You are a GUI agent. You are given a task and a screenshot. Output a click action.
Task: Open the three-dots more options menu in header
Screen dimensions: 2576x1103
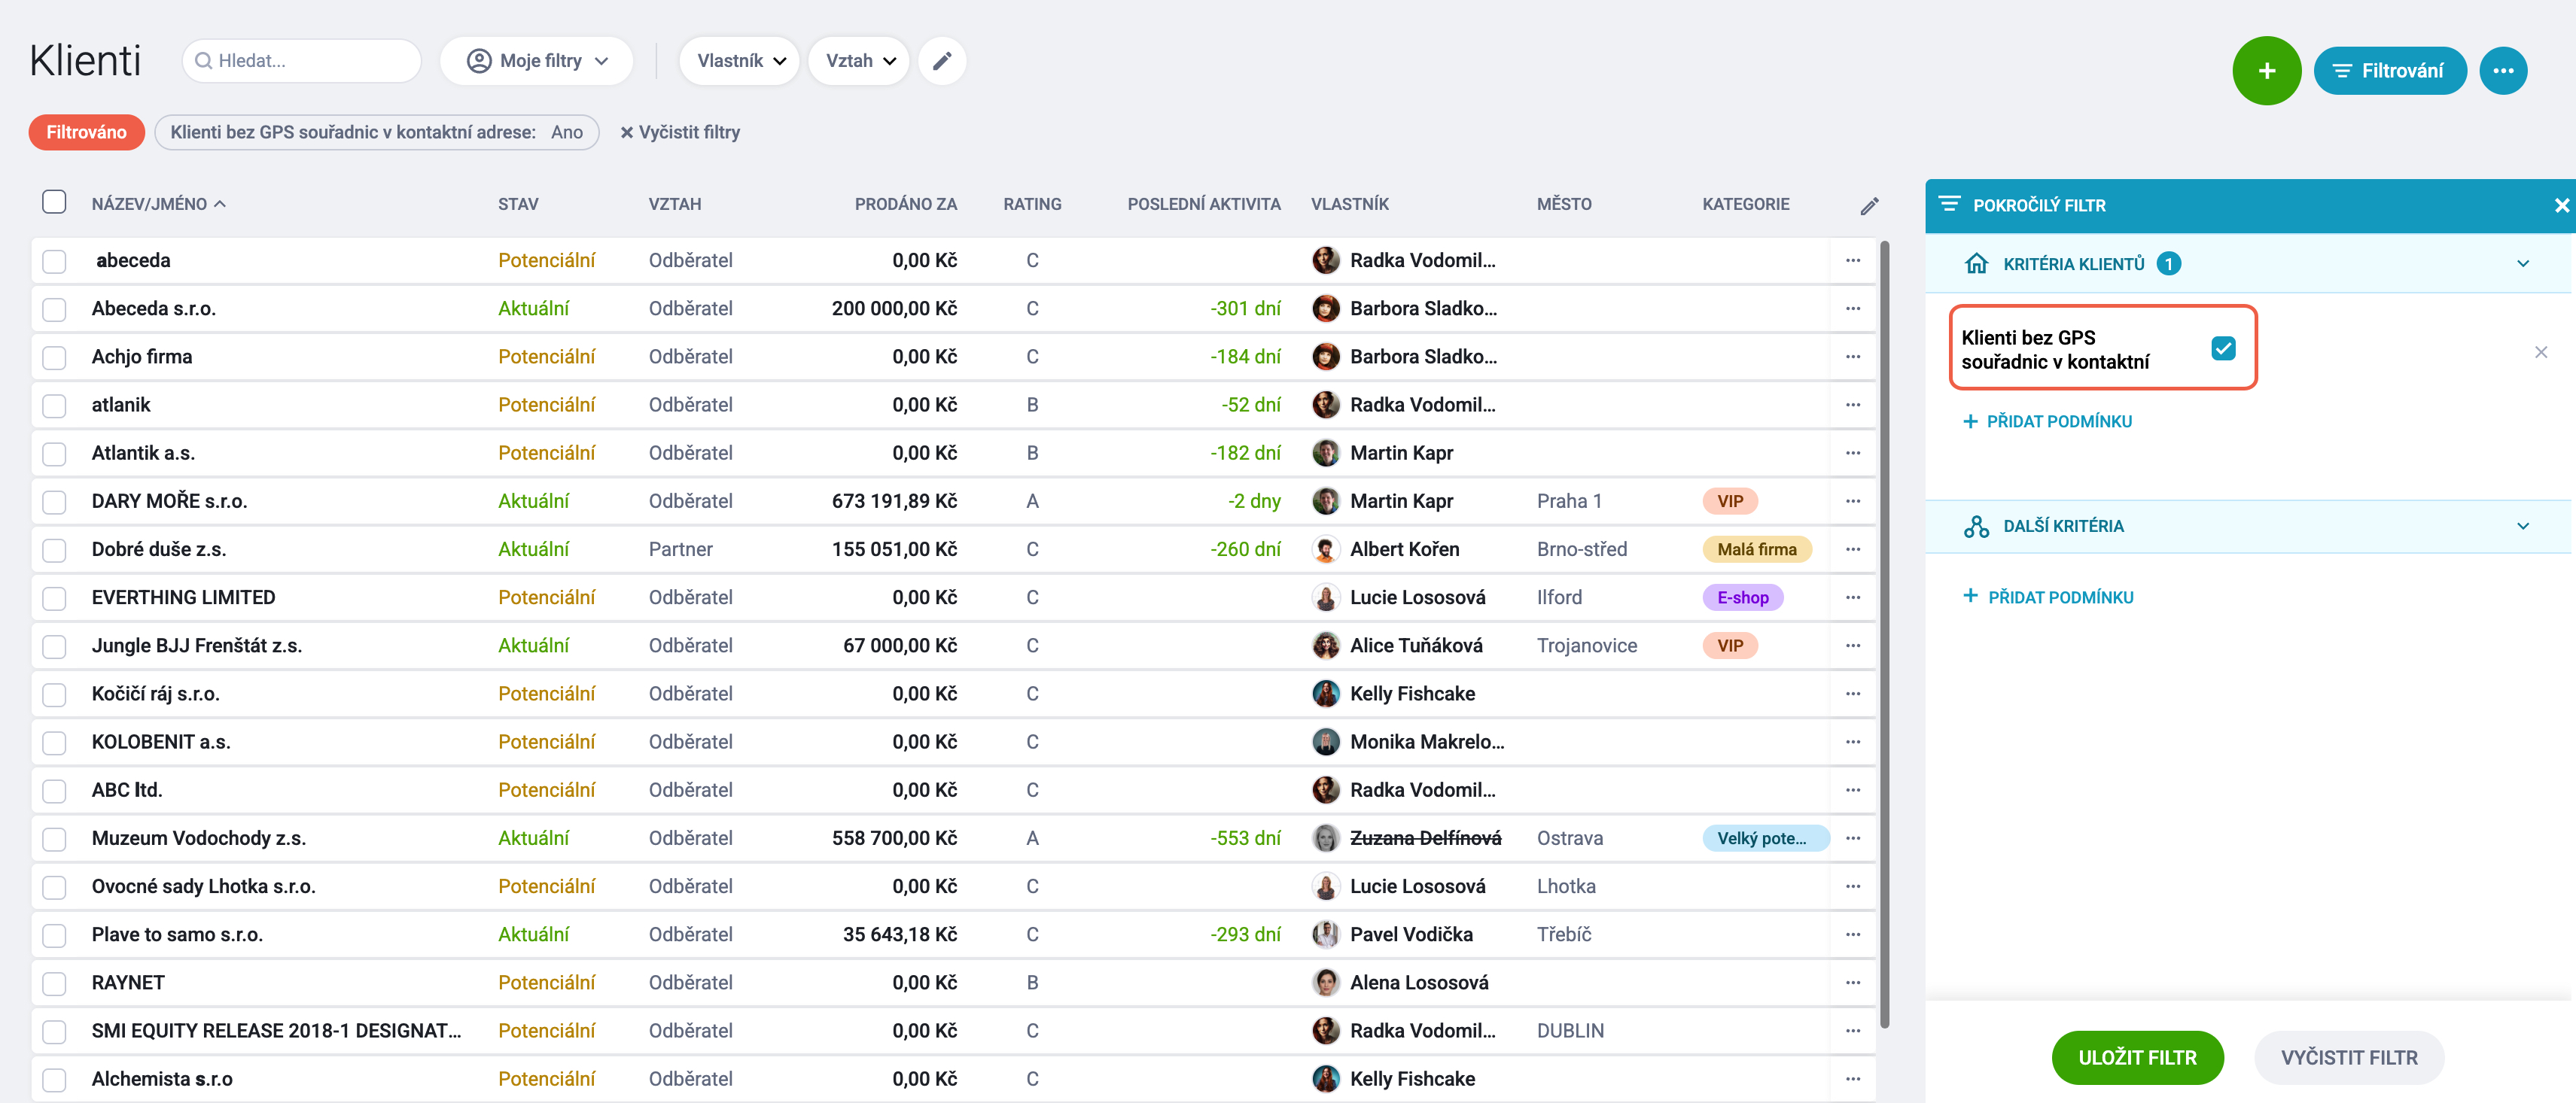(x=2503, y=71)
